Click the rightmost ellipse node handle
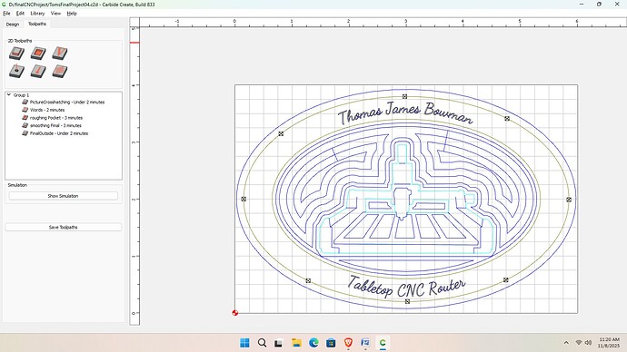 point(569,200)
